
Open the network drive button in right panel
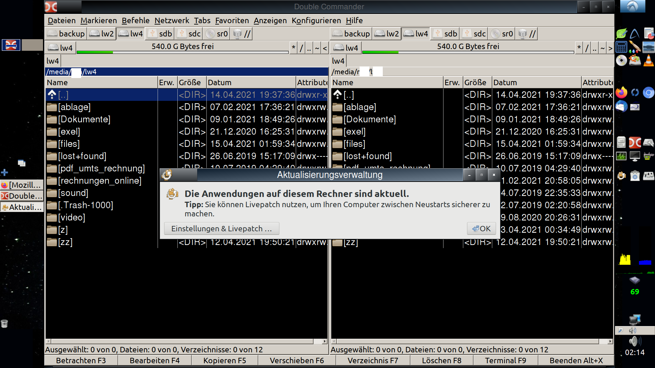click(527, 34)
